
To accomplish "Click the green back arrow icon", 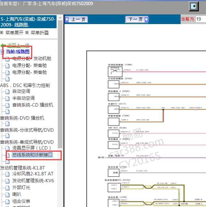I will click(x=3, y=46).
